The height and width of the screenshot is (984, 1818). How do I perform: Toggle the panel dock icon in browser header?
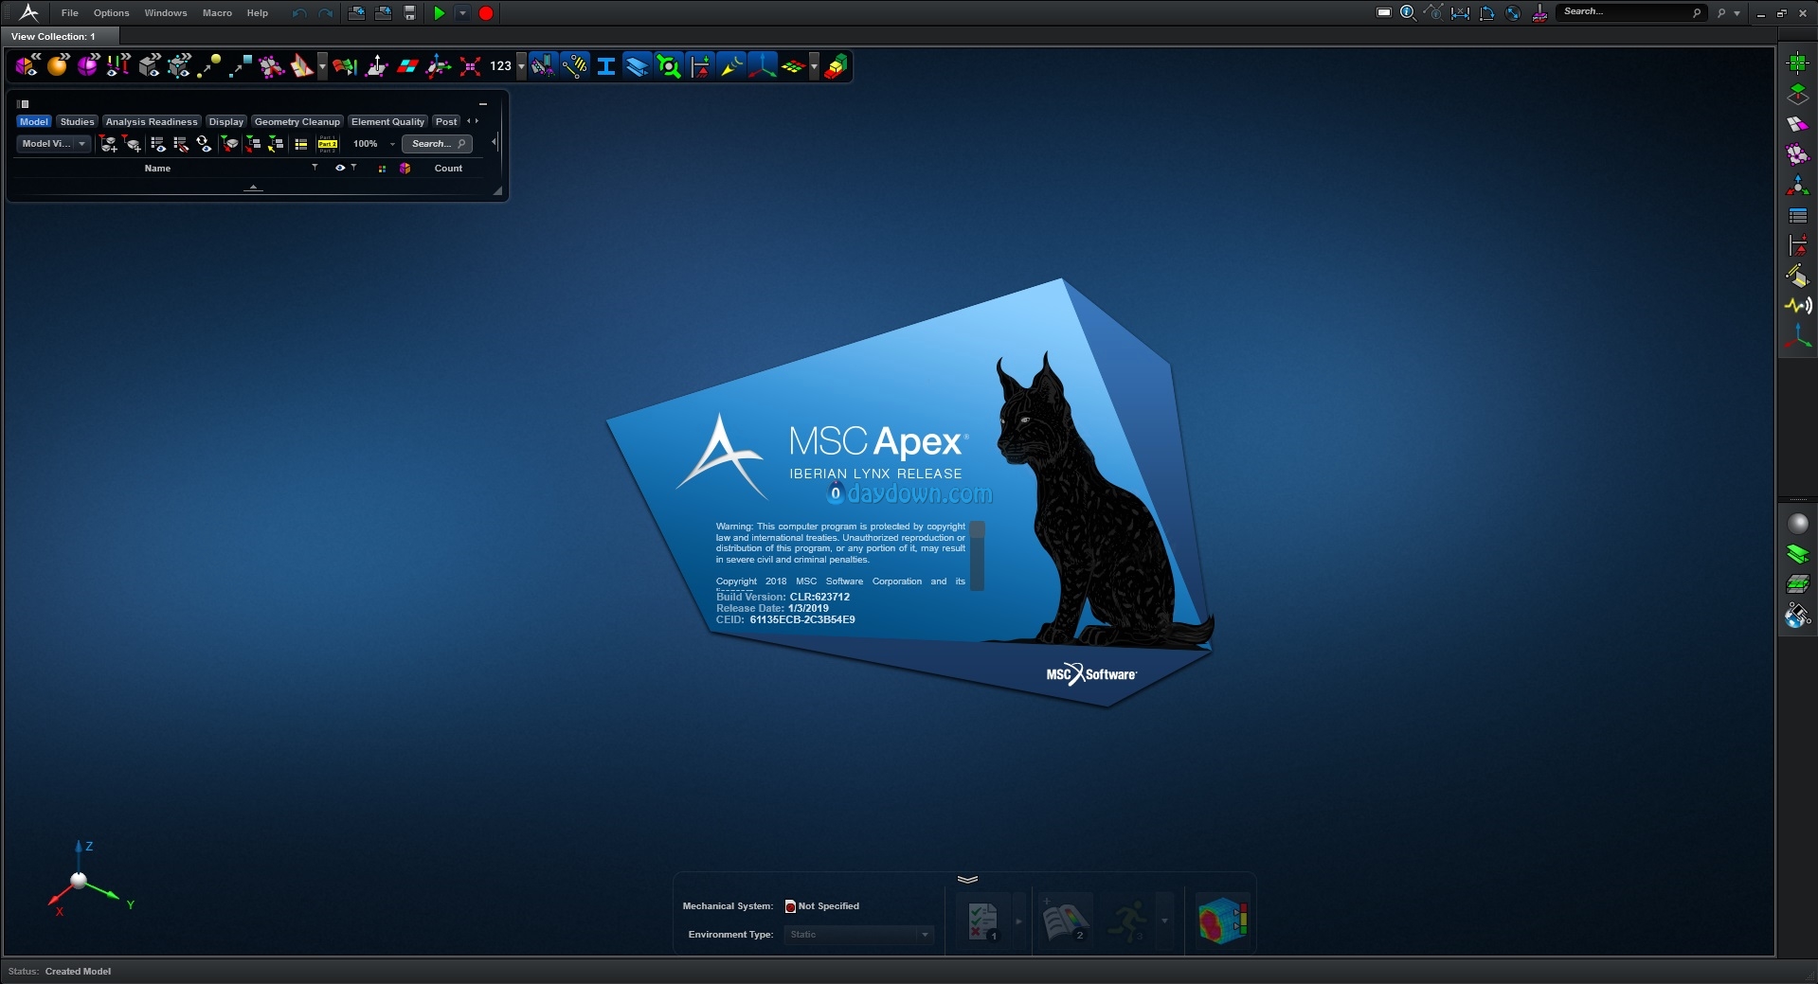click(x=24, y=103)
